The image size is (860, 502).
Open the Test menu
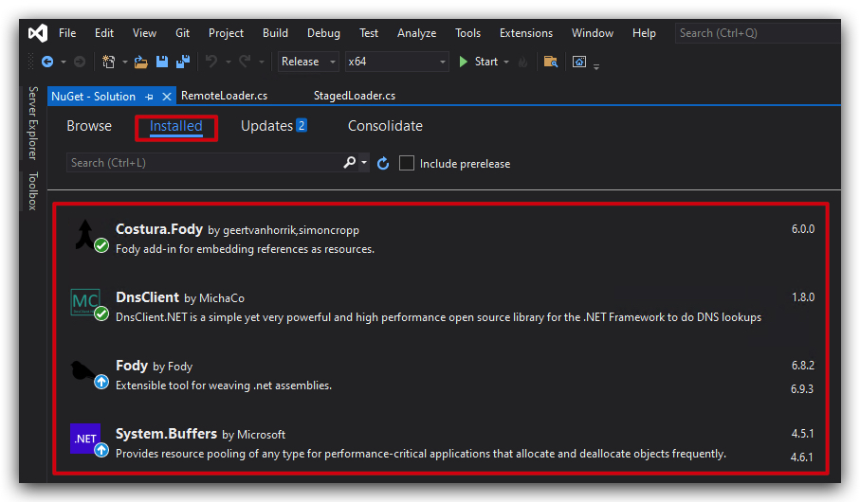point(369,33)
